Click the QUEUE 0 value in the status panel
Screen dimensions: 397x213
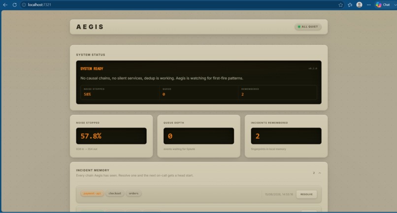coord(164,94)
